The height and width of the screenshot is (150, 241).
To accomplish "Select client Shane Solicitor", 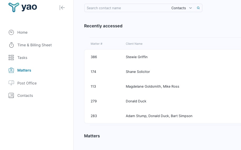I will 138,72.
